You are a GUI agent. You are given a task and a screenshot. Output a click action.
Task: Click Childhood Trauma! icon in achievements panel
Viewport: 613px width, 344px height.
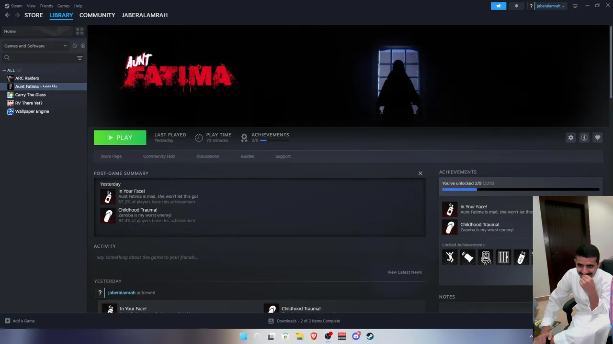click(x=450, y=227)
